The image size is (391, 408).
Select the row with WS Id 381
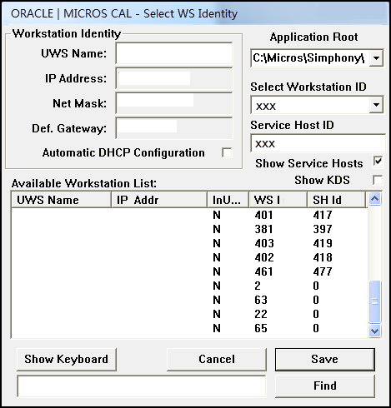(189, 229)
